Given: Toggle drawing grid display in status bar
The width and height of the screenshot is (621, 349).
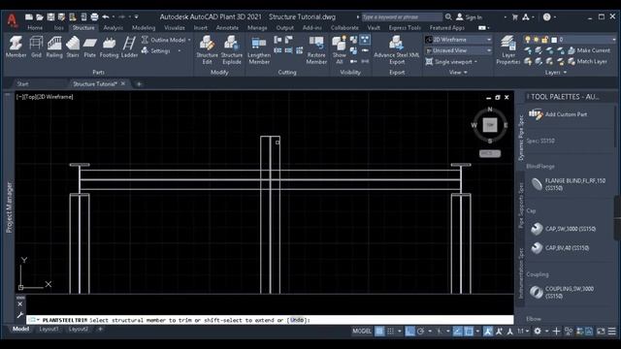Looking at the screenshot, I should (379, 332).
